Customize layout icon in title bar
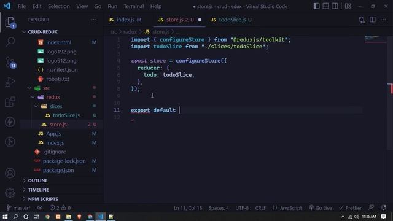This screenshot has width=393, height=221. click(x=348, y=6)
